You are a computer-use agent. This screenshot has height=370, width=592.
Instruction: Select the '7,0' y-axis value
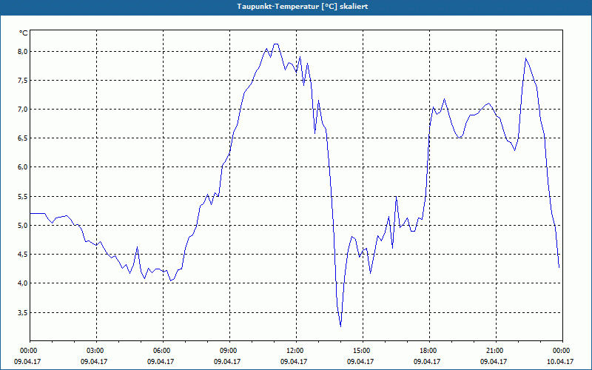coord(22,110)
